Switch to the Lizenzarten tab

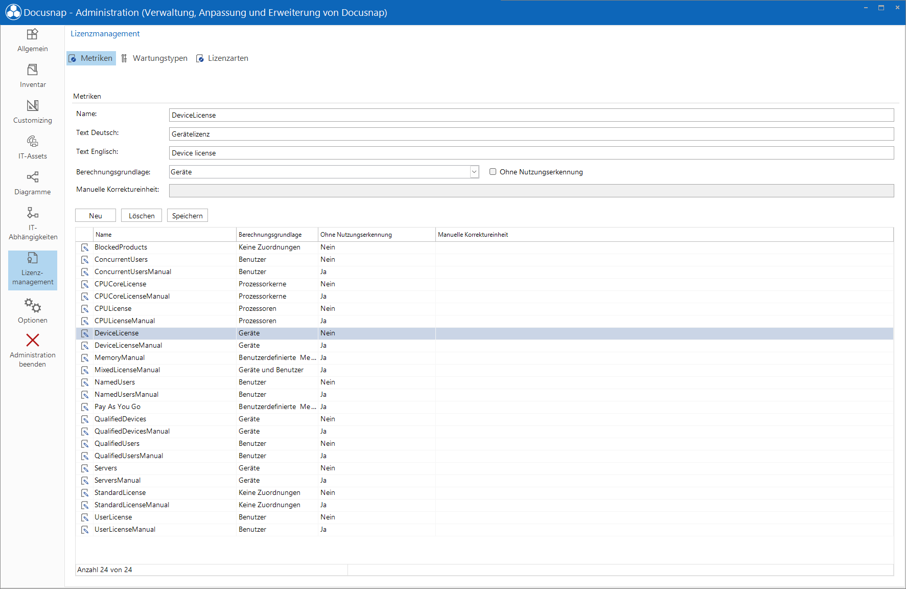[x=222, y=58]
